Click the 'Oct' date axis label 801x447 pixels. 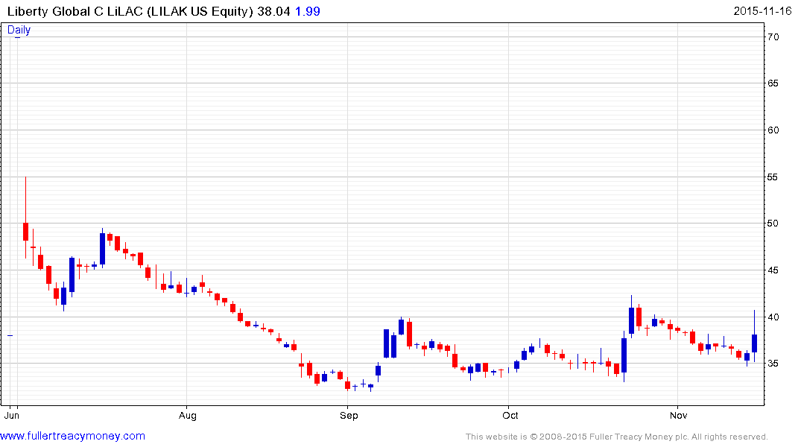click(x=510, y=415)
